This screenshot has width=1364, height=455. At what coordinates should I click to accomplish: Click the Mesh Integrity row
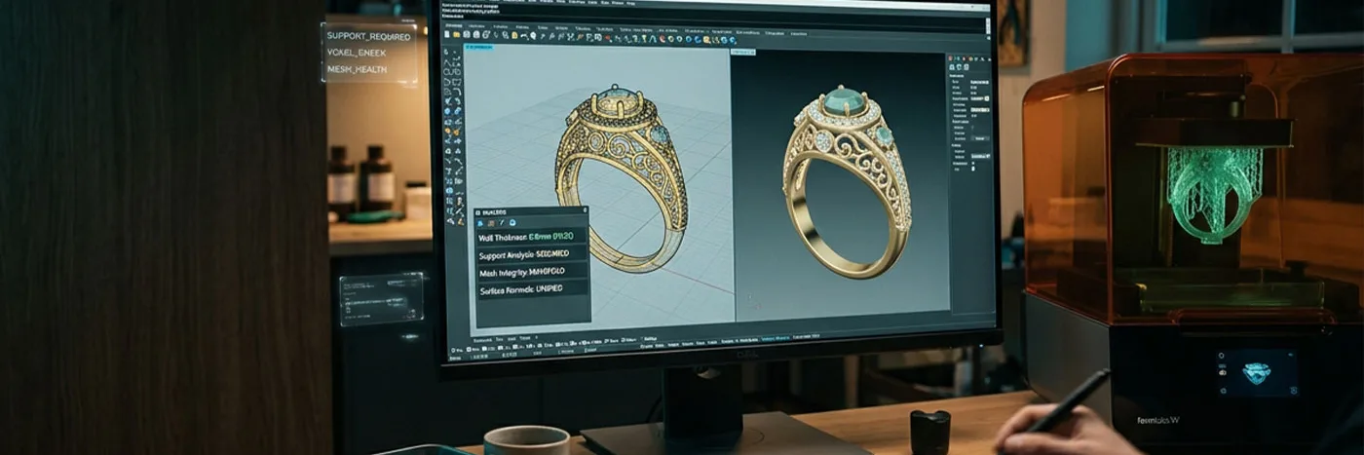(x=532, y=272)
